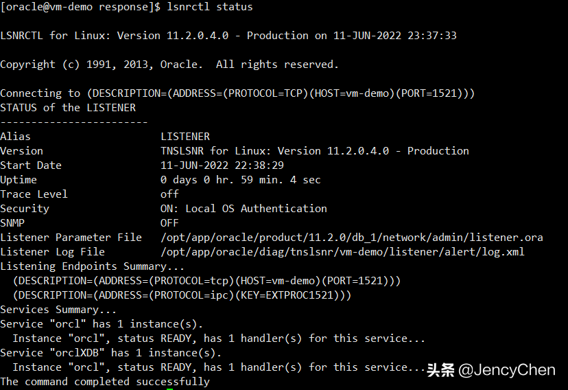Click the tcp listening endpoint description line
This screenshot has height=390, width=568.
[206, 281]
